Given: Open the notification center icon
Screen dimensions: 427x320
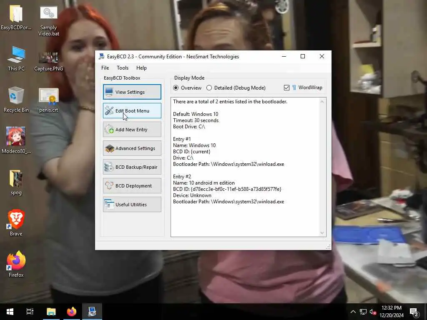Looking at the screenshot, I should [x=414, y=312].
